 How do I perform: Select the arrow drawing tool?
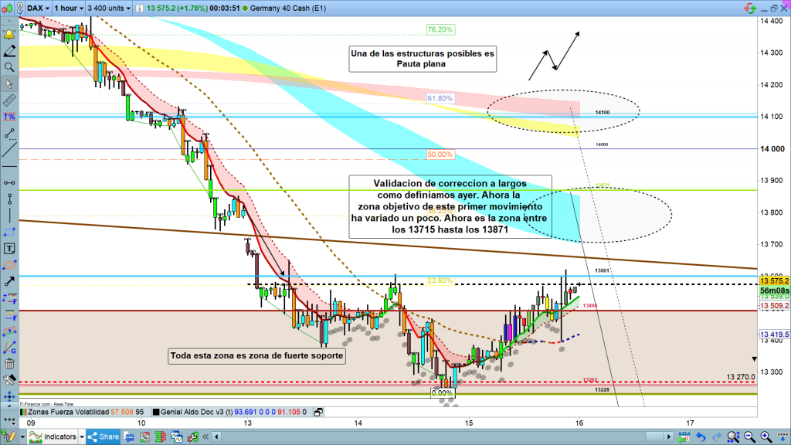click(9, 281)
